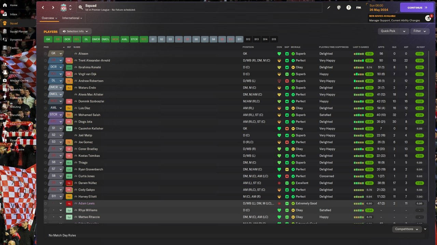Open the Home section icon in the sidebar

pos(4,5)
